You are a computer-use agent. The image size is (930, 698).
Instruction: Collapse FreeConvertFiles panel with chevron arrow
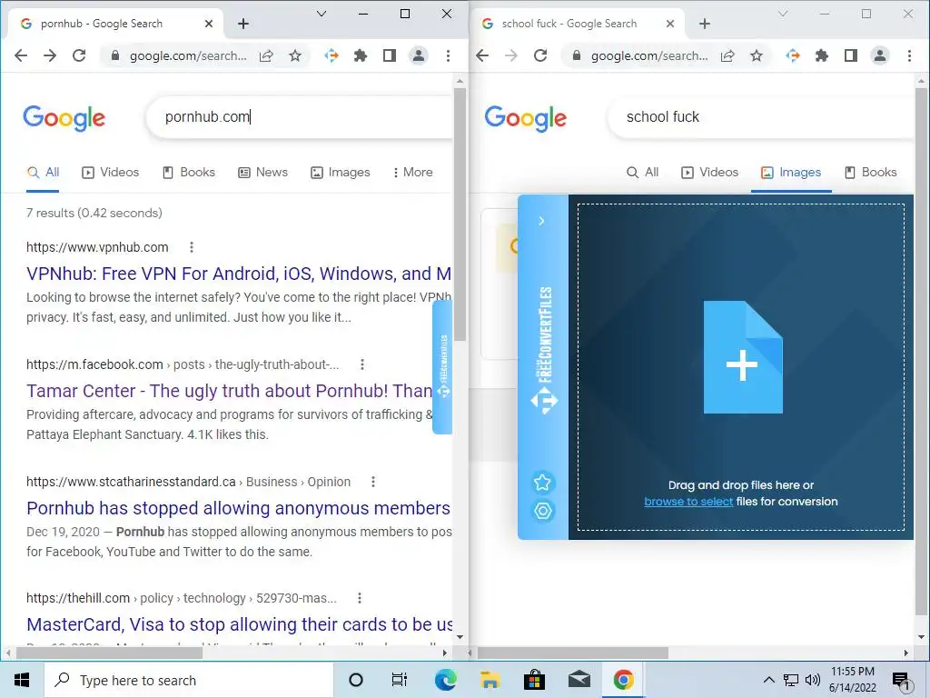point(541,221)
